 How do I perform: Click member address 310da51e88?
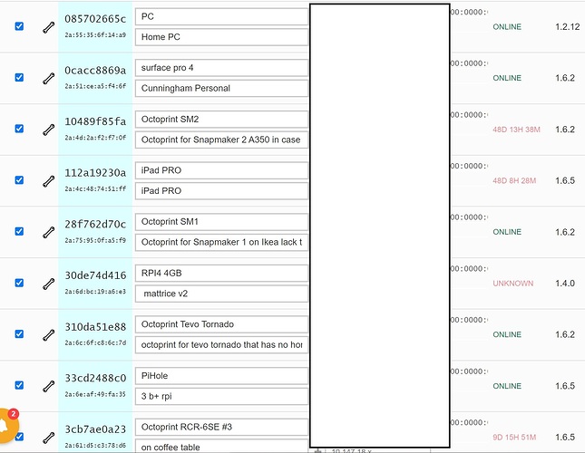coord(95,327)
